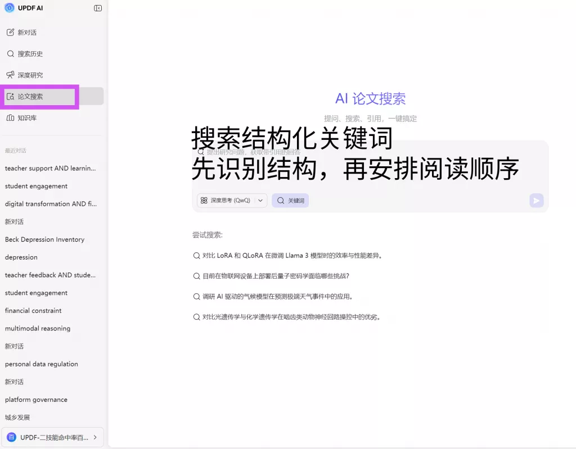
Task: Toggle the 关键词 keyword mode button
Action: 290,200
